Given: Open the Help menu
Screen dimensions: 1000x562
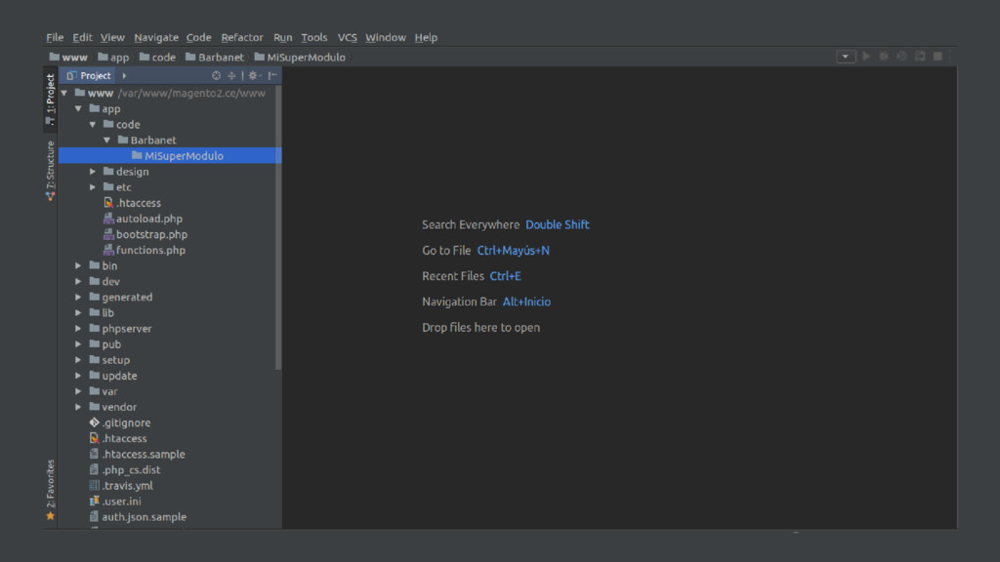Looking at the screenshot, I should coord(426,38).
